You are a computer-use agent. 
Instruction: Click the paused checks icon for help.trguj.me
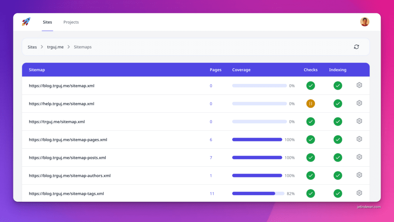click(x=311, y=104)
